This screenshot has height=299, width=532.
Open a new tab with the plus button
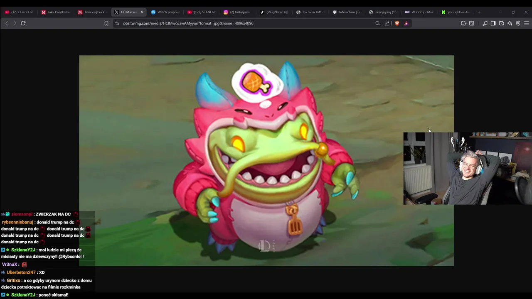(479, 12)
